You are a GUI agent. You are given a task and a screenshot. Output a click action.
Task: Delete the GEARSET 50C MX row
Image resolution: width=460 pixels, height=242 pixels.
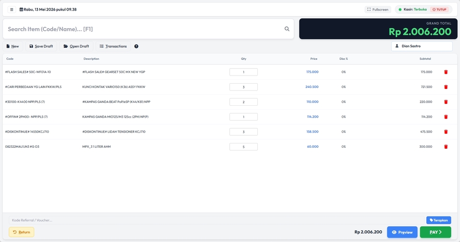point(446,72)
